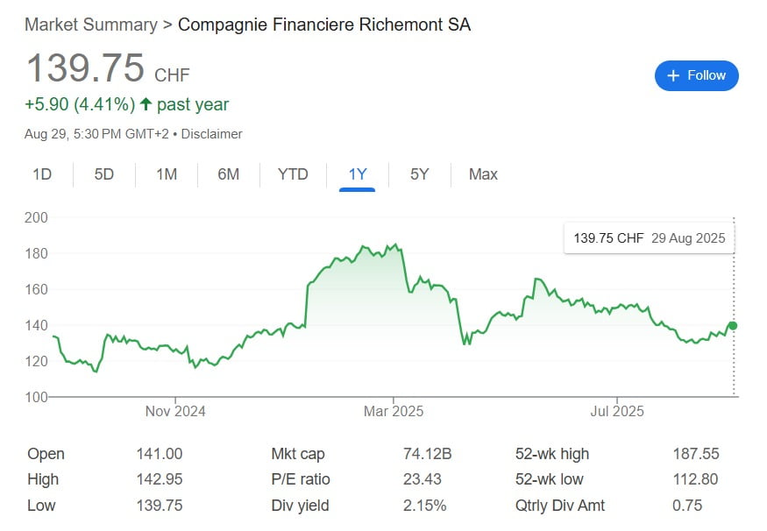Click the Jul 2025 axis label
The height and width of the screenshot is (531, 767).
point(616,411)
